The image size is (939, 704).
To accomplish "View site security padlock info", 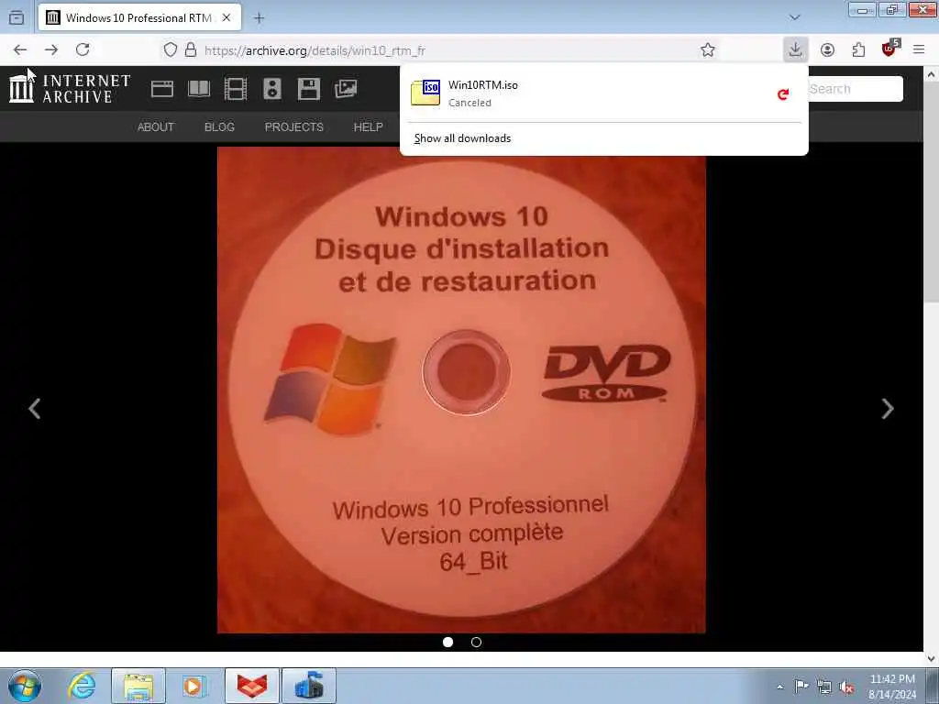I will 191,49.
